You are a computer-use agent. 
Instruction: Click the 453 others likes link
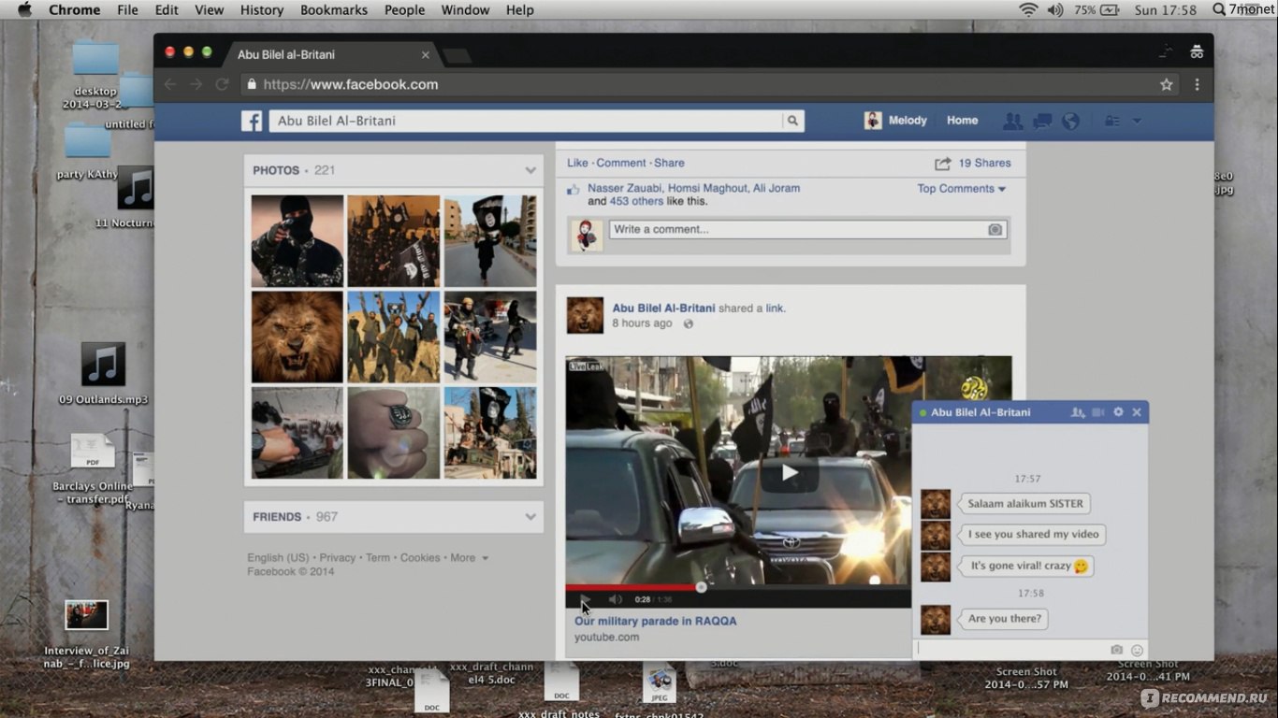(635, 201)
